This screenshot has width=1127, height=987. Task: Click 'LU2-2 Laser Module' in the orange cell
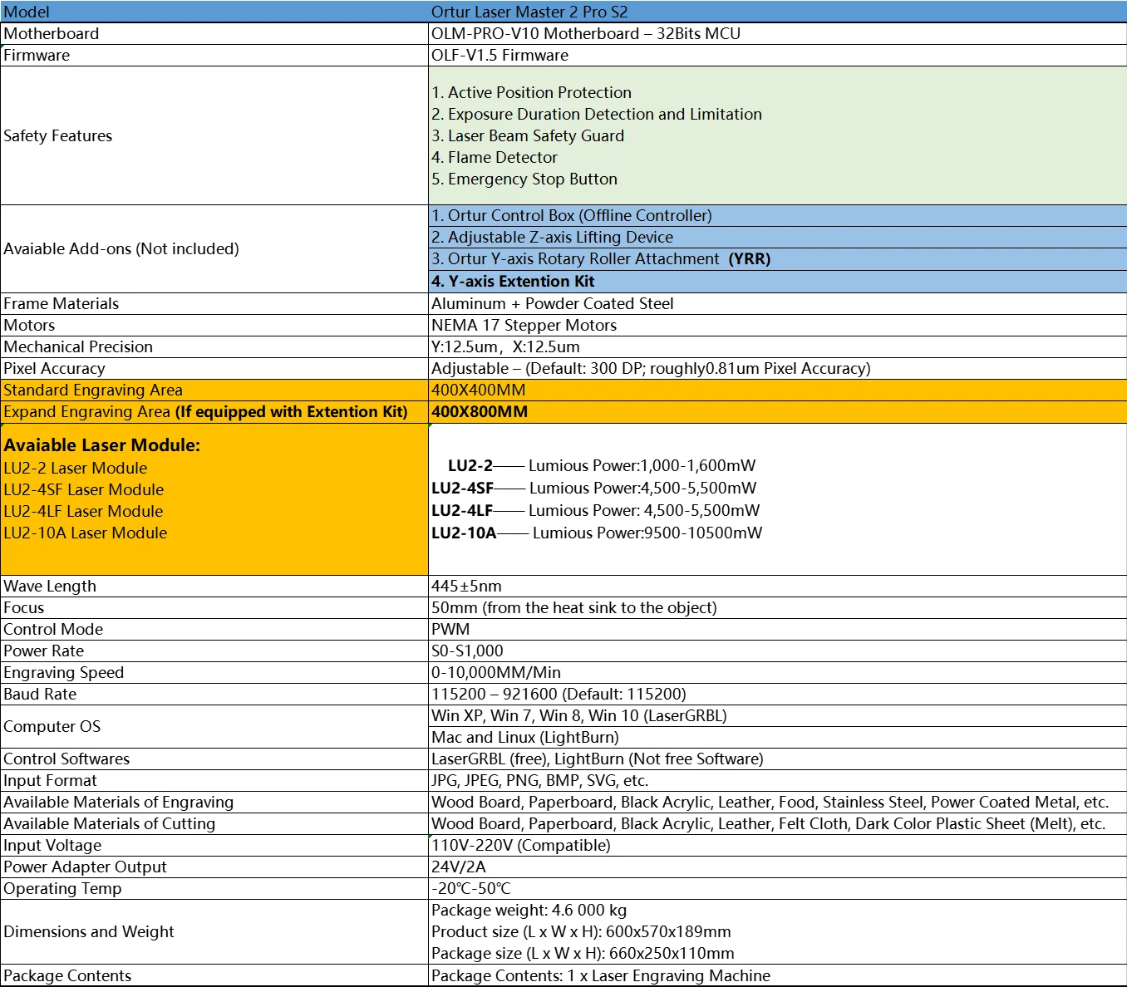tap(75, 468)
